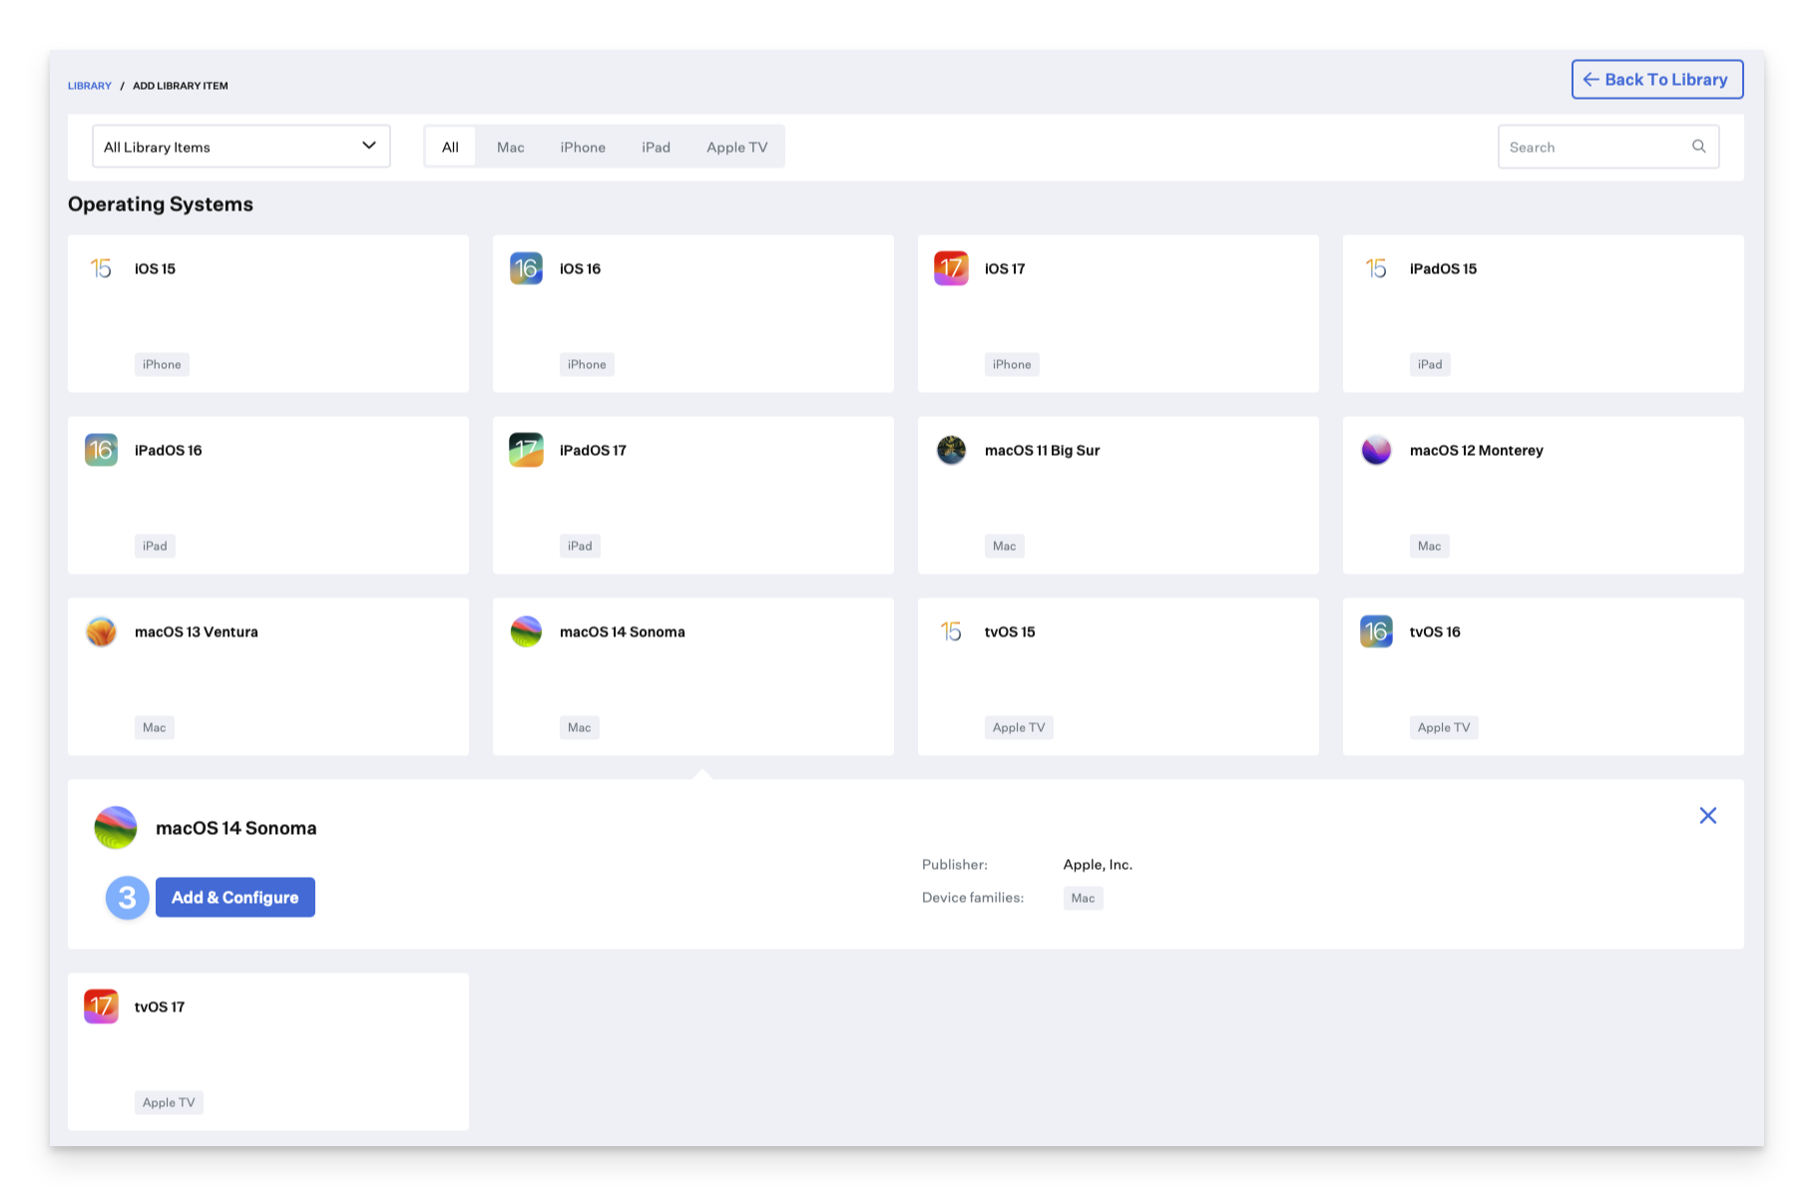Select the macOS 14 Sonoma card title
1814x1196 pixels.
[622, 631]
